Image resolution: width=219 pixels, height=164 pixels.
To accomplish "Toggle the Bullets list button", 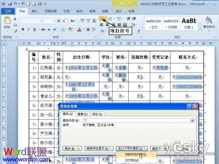I will [x=102, y=19].
